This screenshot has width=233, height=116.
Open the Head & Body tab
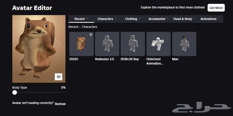[x=184, y=19]
